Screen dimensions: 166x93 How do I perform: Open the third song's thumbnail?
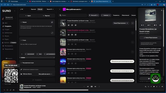tap(63, 42)
